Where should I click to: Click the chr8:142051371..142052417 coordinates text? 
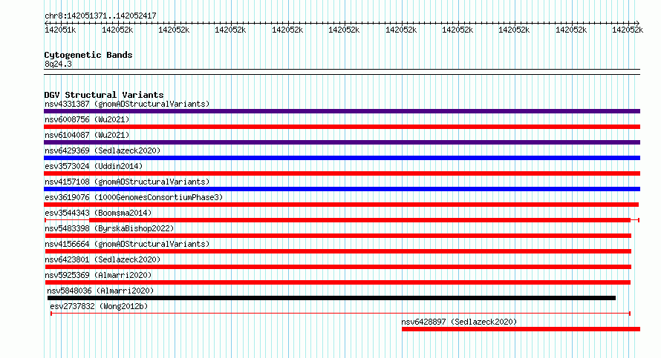(x=100, y=16)
